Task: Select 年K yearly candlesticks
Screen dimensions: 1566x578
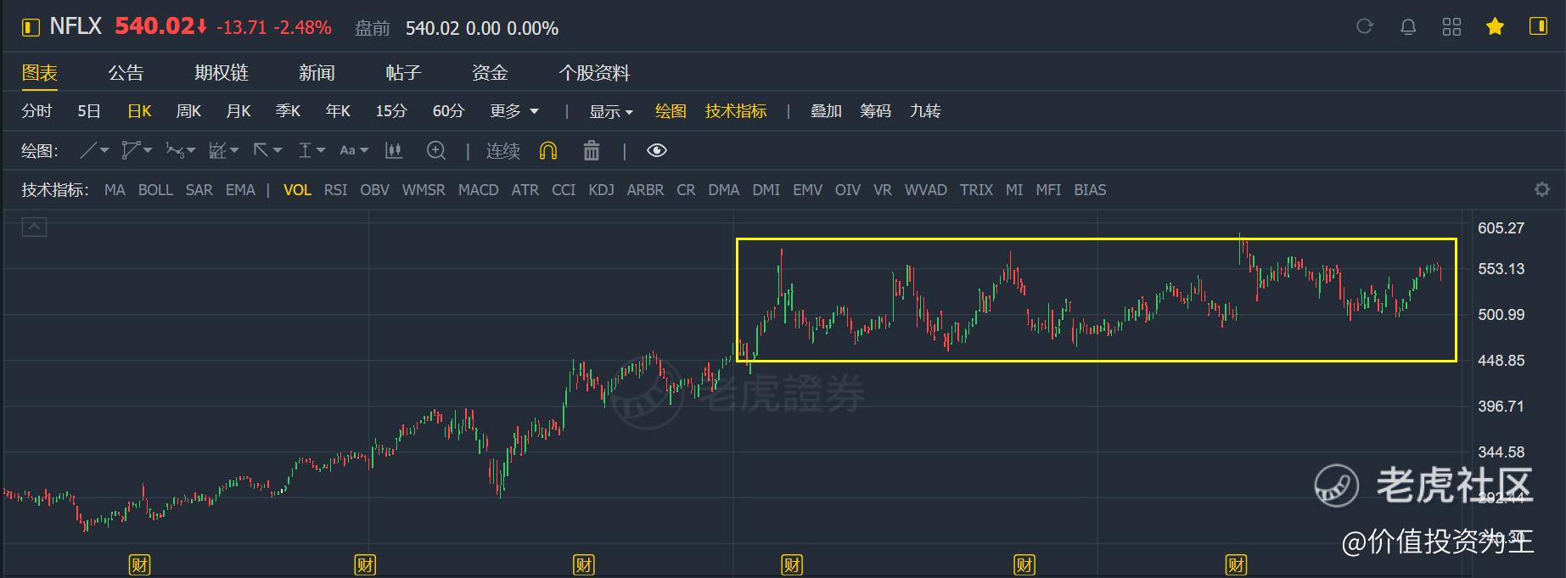Action: pyautogui.click(x=338, y=111)
